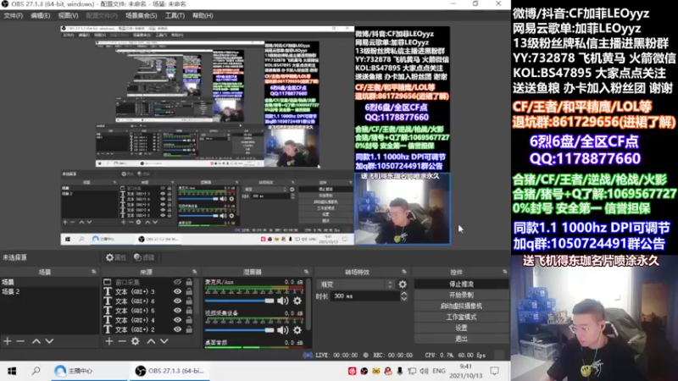Adjust the 麦克风/Aux volume slider
The image size is (678, 381).
pyautogui.click(x=239, y=301)
